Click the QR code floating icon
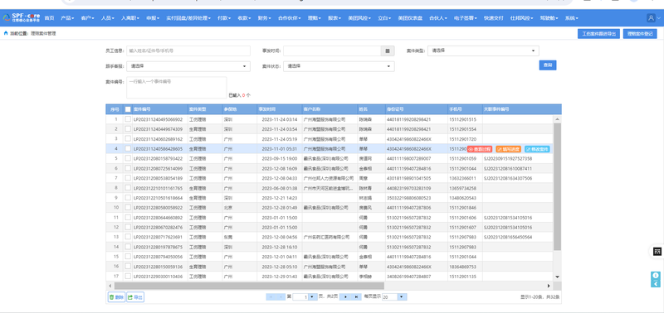This screenshot has height=313, width=664. click(657, 252)
